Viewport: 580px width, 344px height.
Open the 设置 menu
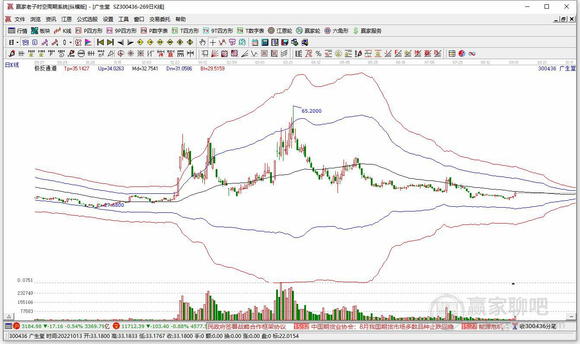108,19
